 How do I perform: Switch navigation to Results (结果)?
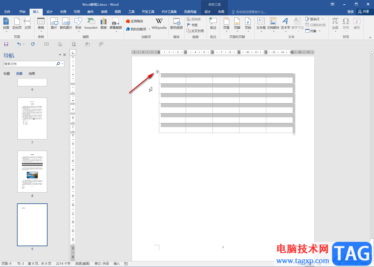coord(32,74)
